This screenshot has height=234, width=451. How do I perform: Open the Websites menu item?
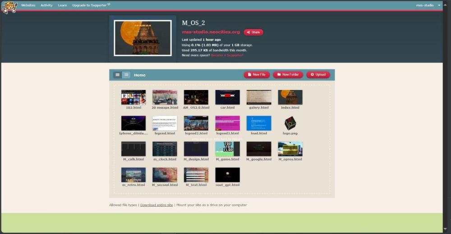pos(28,5)
